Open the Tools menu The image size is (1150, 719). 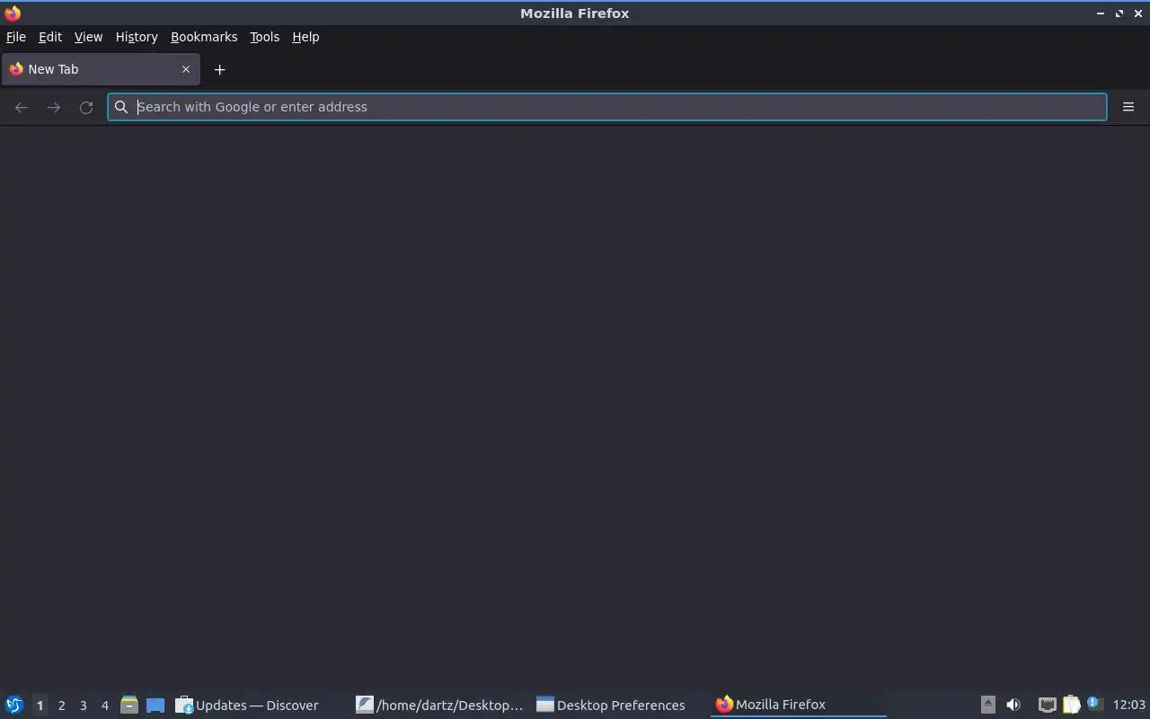[x=264, y=37]
